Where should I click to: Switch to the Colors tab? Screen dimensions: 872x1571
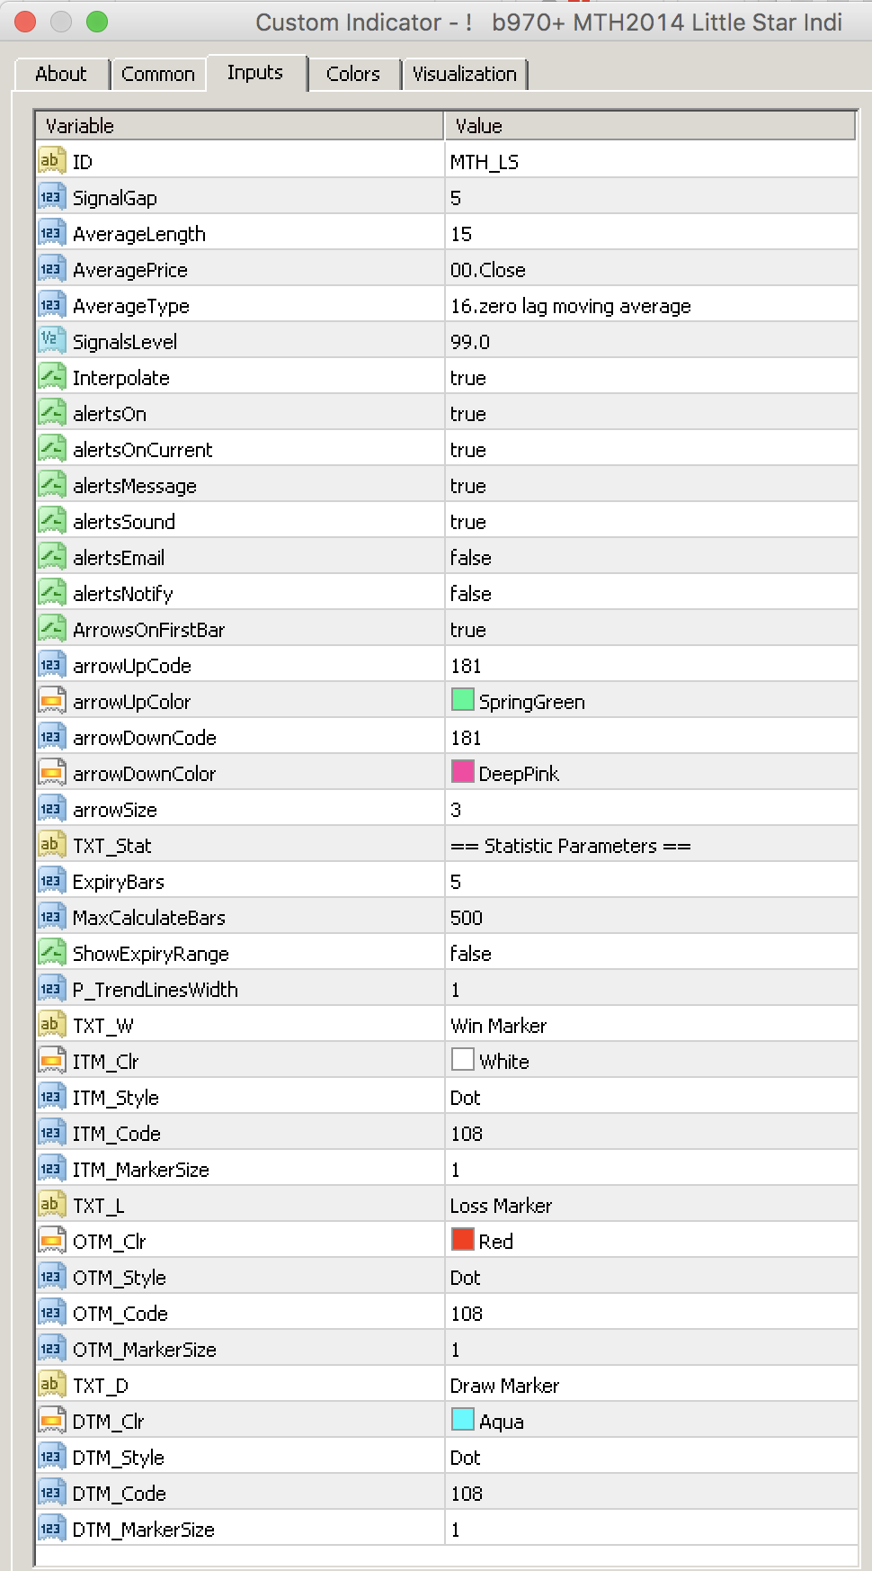[353, 74]
